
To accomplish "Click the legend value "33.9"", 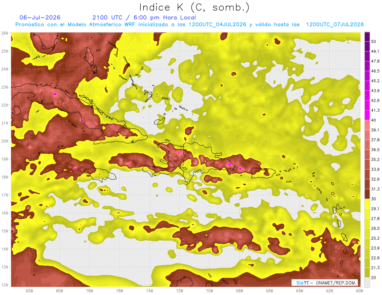I will 375,169.
